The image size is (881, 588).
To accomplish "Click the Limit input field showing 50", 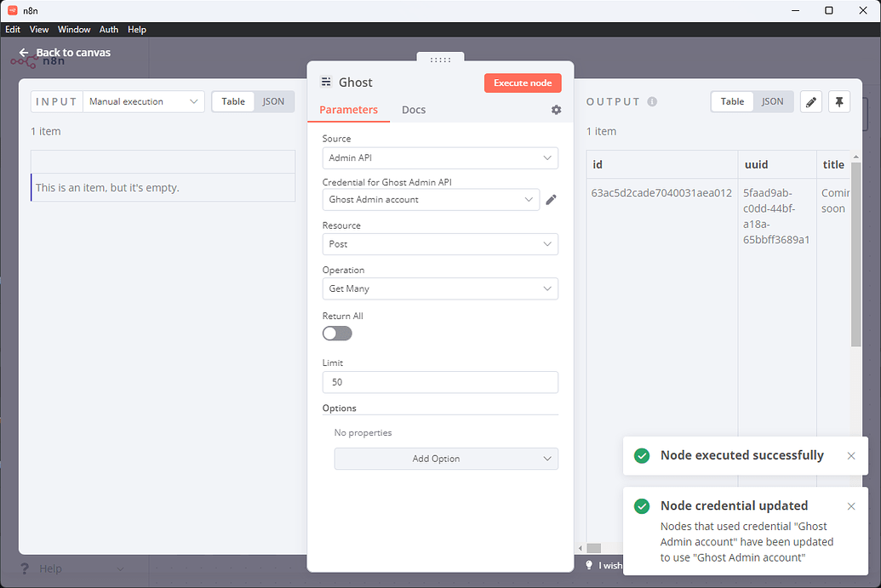I will 440,382.
